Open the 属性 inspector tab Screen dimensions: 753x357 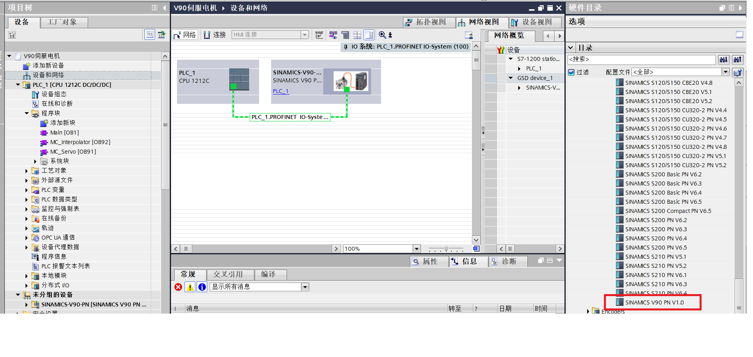[429, 261]
